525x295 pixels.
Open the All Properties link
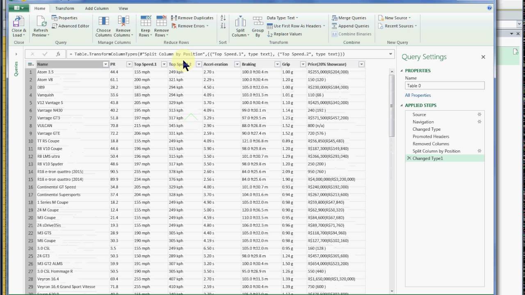tap(418, 95)
